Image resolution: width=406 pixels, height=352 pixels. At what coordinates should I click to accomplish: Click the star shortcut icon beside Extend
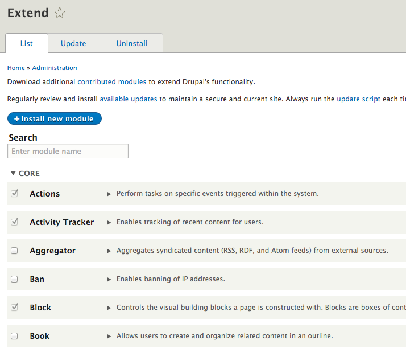(60, 13)
